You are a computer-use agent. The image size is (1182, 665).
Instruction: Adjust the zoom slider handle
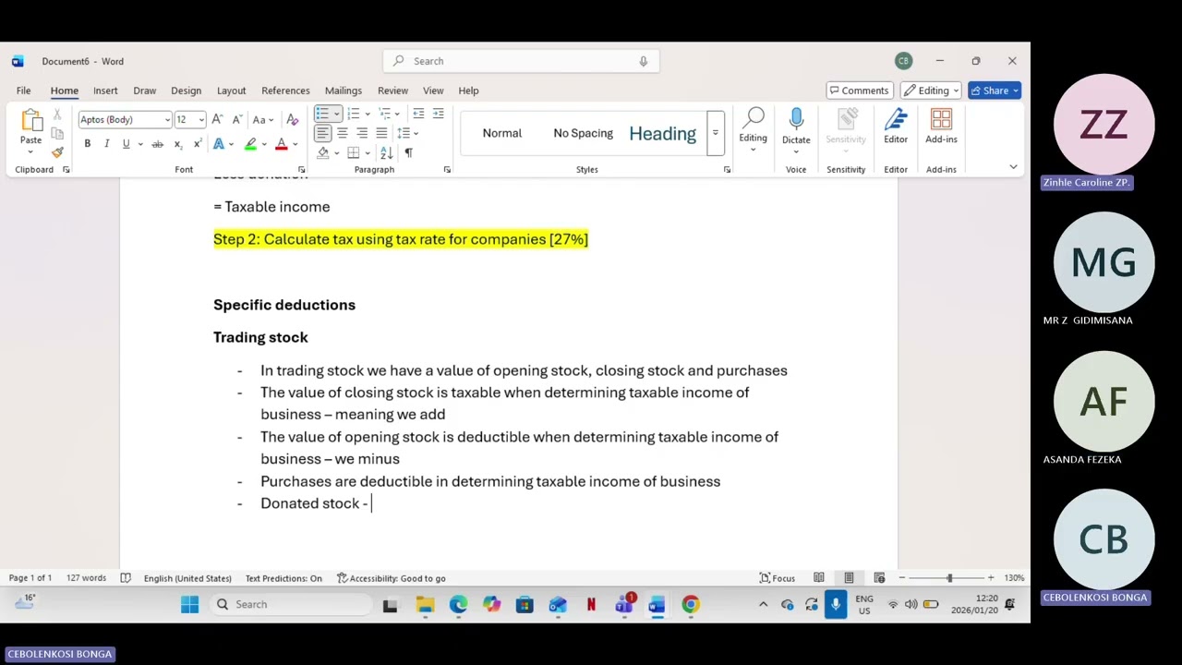[949, 578]
